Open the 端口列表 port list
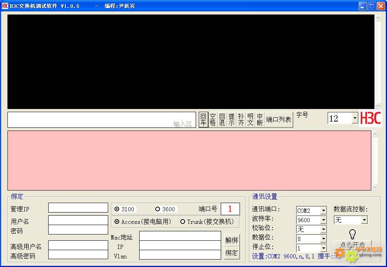The height and width of the screenshot is (267, 387). click(279, 120)
